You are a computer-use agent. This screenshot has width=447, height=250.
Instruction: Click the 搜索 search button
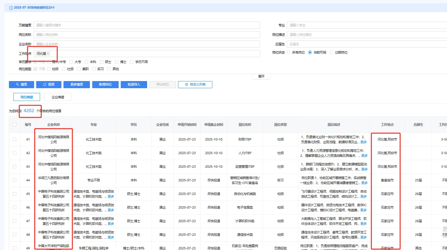[x=21, y=85]
